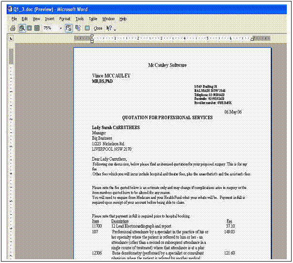Viewport: 293px width, 263px height.
Task: Click the horizontal ruler at the 4 mark
Action: click(x=184, y=38)
